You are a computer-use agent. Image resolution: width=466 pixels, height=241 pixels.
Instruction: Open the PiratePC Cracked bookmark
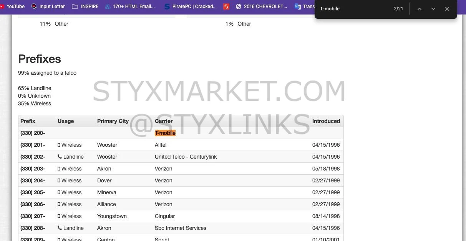pyautogui.click(x=191, y=7)
